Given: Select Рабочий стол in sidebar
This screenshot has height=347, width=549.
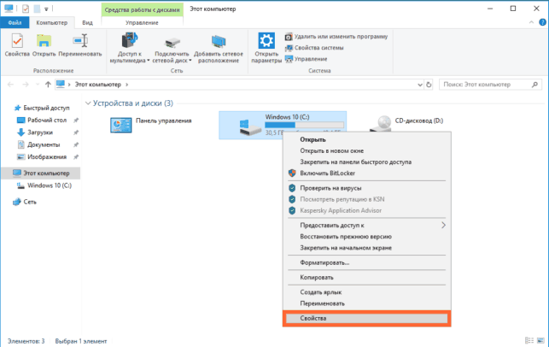Looking at the screenshot, I should 42,121.
